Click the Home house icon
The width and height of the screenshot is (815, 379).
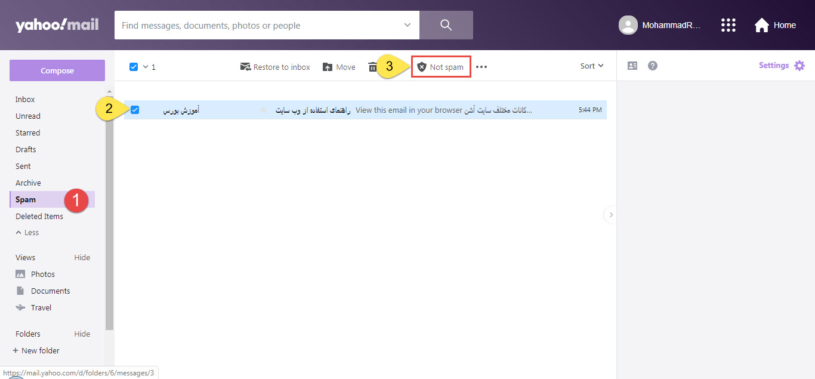point(761,25)
